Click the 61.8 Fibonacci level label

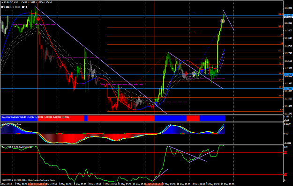point(281,74)
